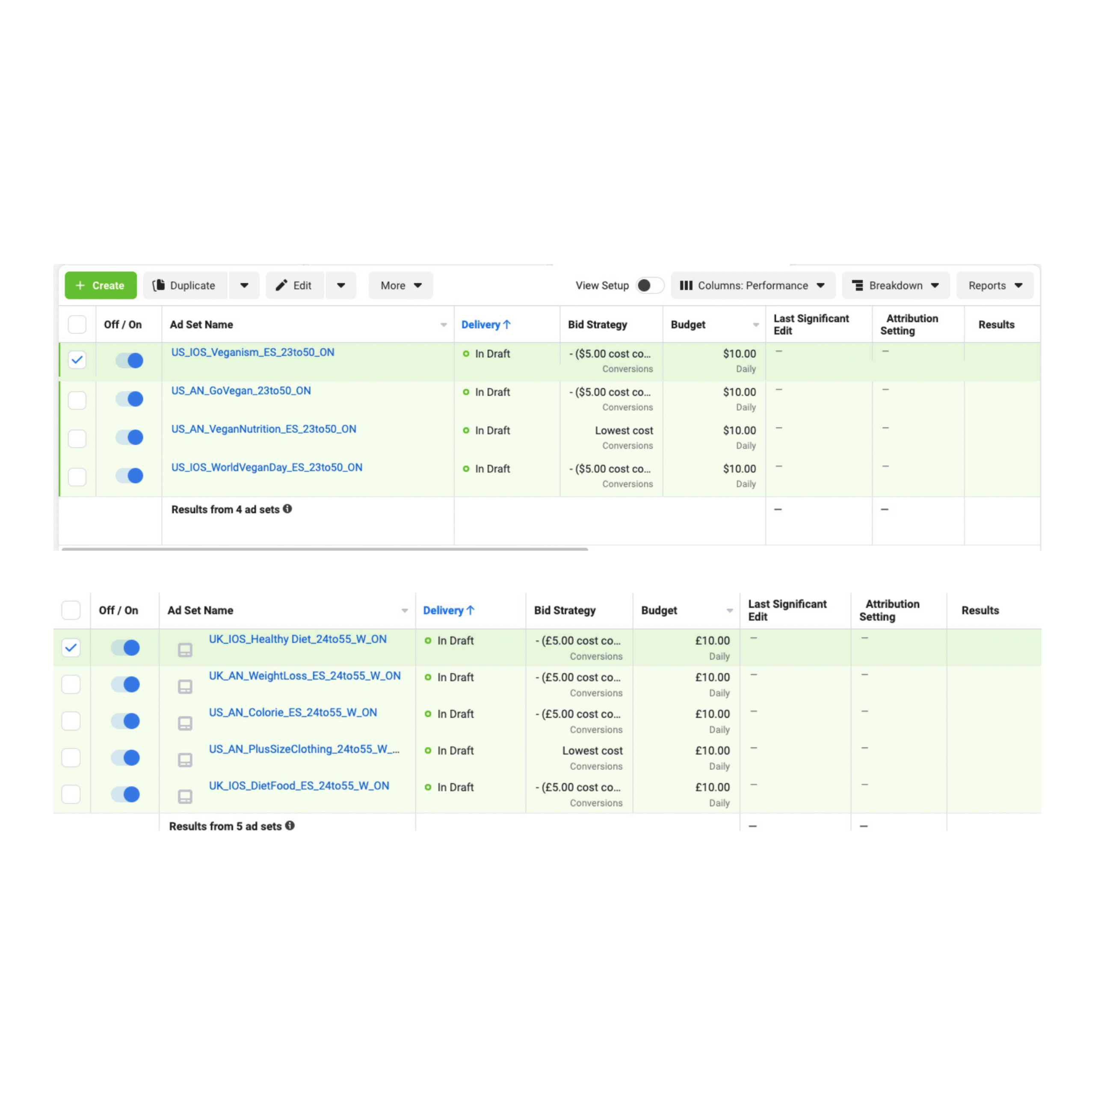Toggle off the US_AN_GoVegan ad set
Screen dimensions: 1095x1095
point(129,399)
